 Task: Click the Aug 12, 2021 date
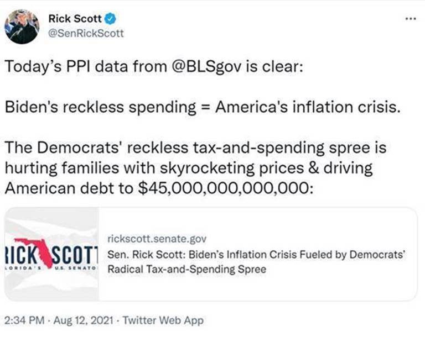click(83, 320)
